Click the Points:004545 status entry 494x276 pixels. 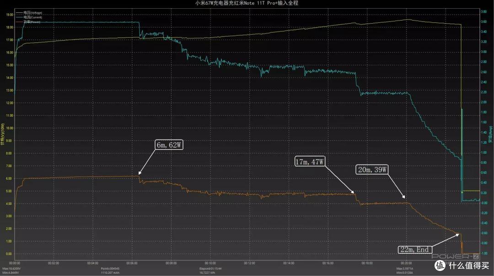110,269
